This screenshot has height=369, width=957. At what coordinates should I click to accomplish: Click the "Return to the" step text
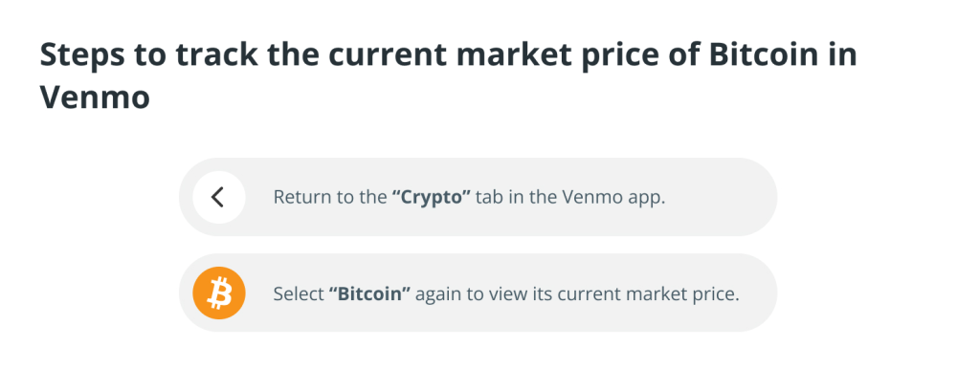coord(329,198)
